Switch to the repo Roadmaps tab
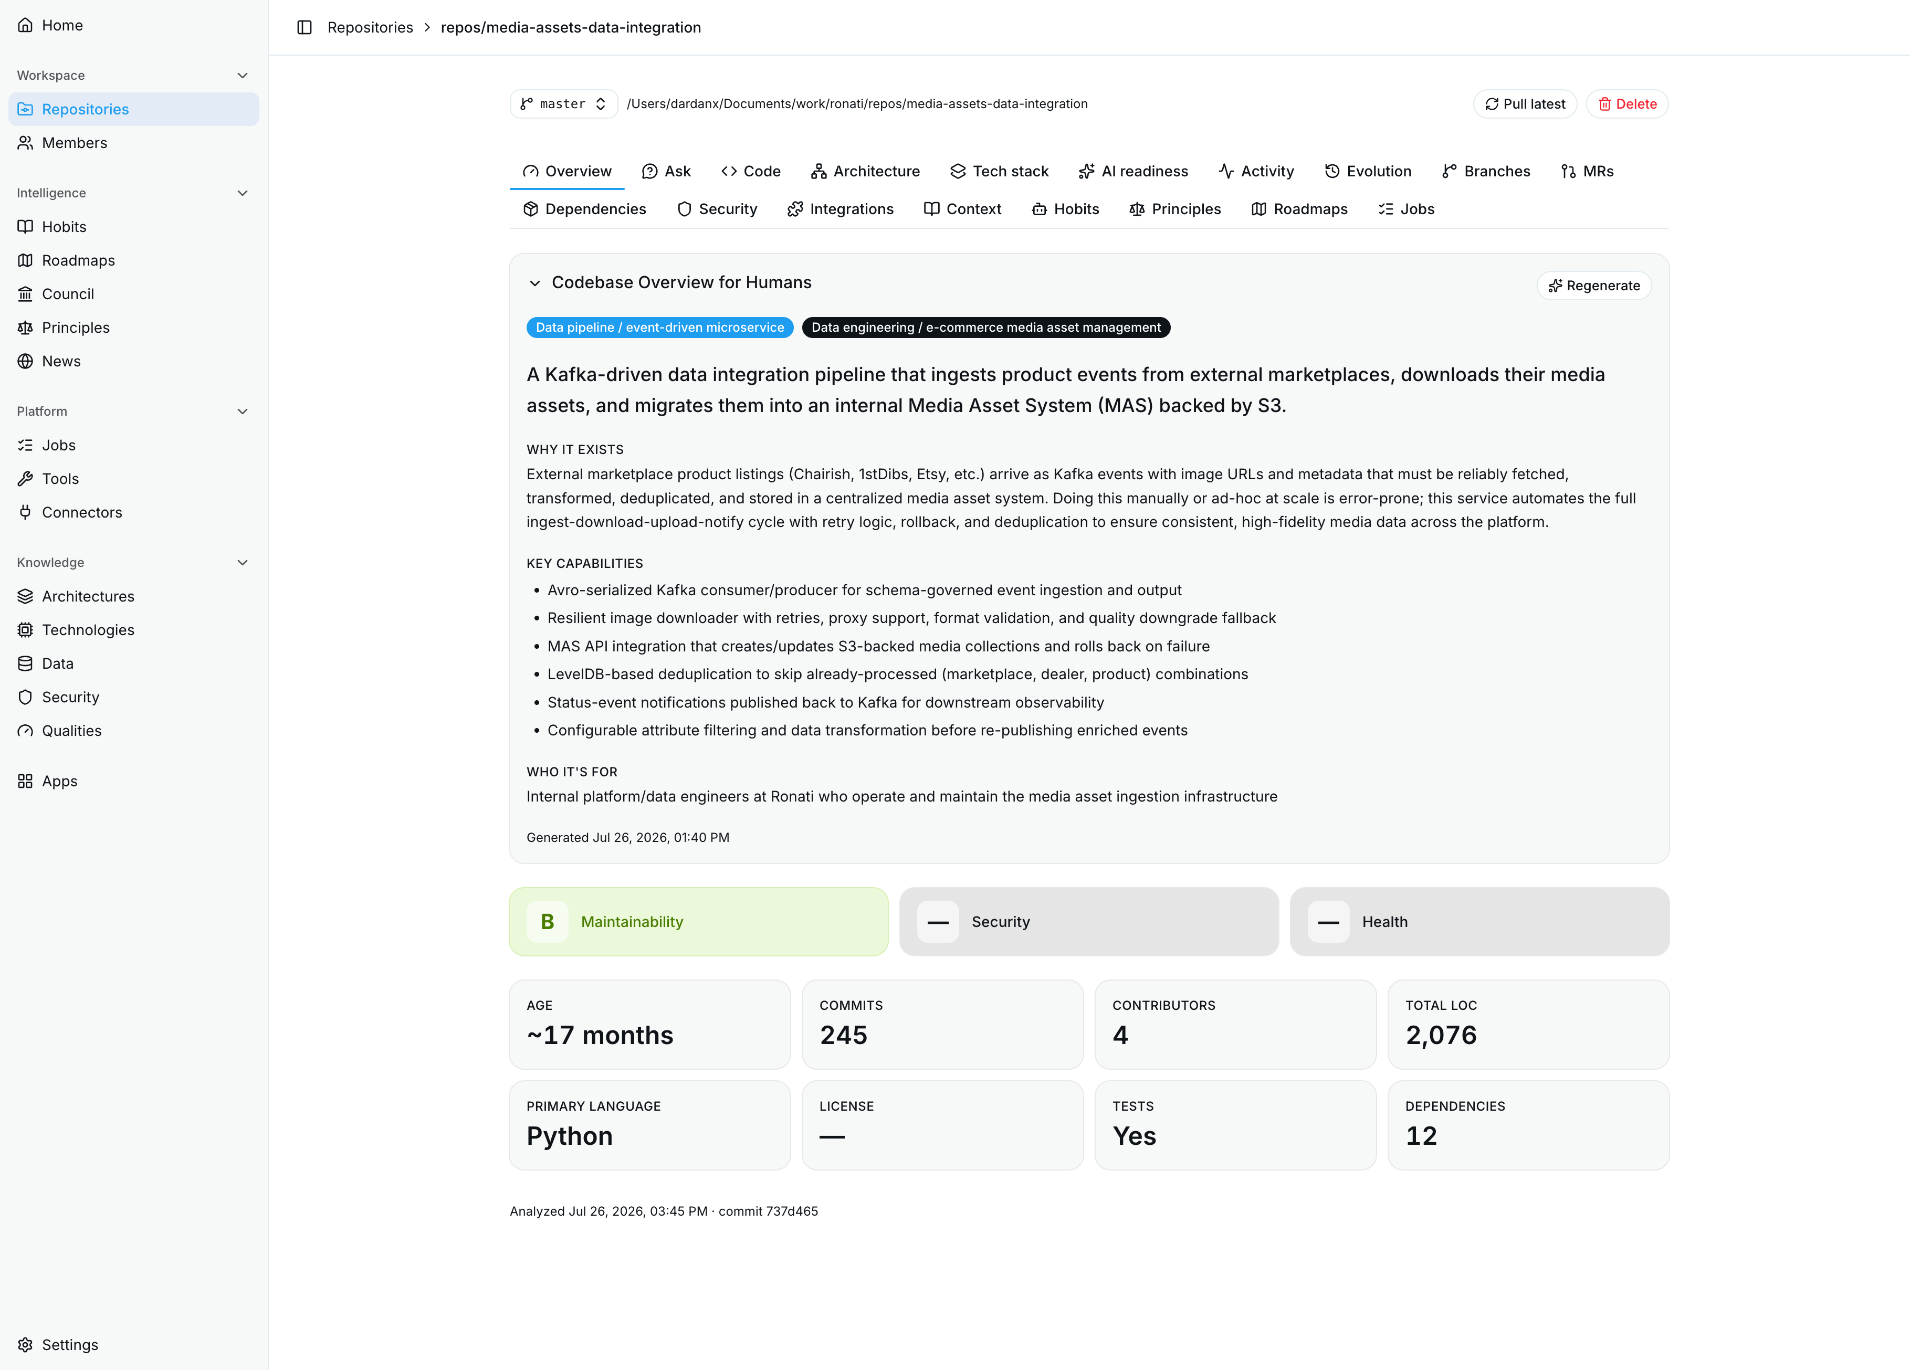Viewport: 1910px width, 1370px height. coord(1298,209)
